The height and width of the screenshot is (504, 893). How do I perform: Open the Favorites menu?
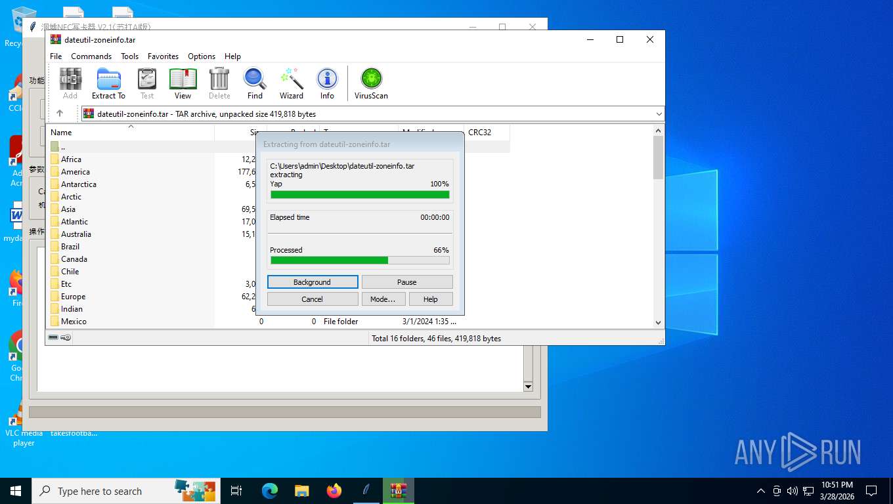pyautogui.click(x=163, y=56)
